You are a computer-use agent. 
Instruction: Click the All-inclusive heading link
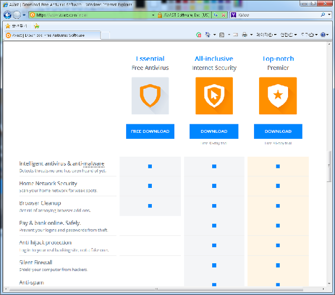(214, 59)
